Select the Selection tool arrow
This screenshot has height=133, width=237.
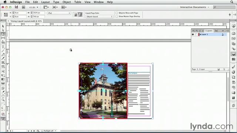3,26
